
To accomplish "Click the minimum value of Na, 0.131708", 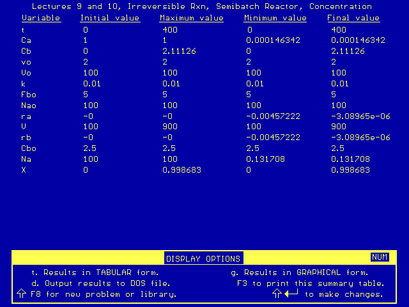I will click(265, 159).
